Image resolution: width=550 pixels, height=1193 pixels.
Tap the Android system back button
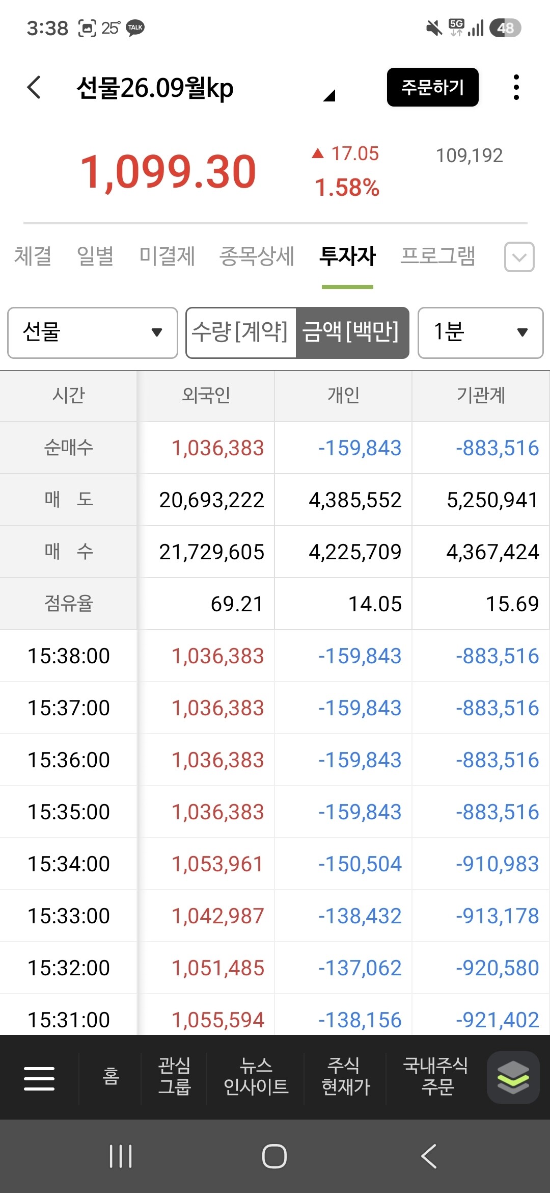[429, 1156]
